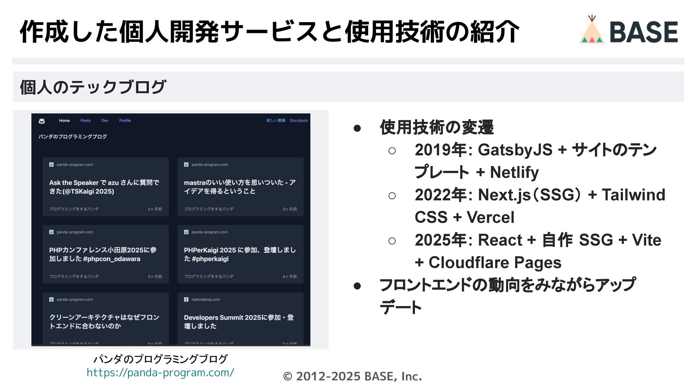Open the 欲しい書籍 link
697x392 pixels.
coord(276,121)
